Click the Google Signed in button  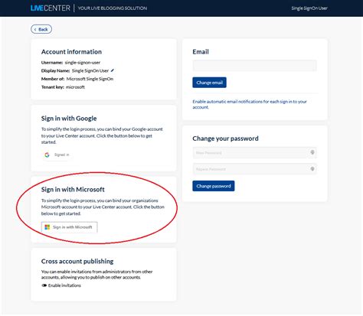pyautogui.click(x=57, y=155)
